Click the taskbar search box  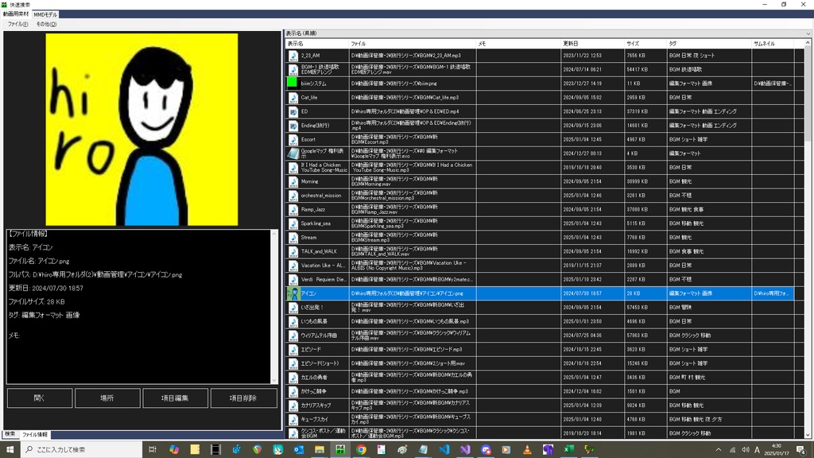(x=81, y=450)
